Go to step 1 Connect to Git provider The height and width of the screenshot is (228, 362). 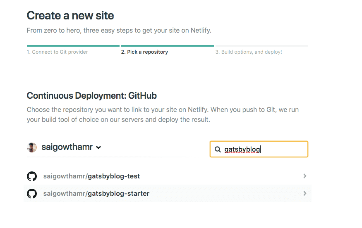57,52
